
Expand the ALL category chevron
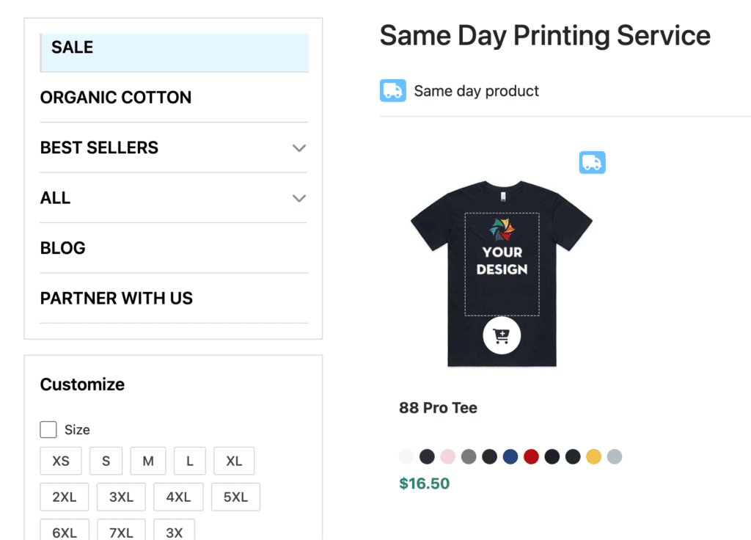tap(299, 198)
